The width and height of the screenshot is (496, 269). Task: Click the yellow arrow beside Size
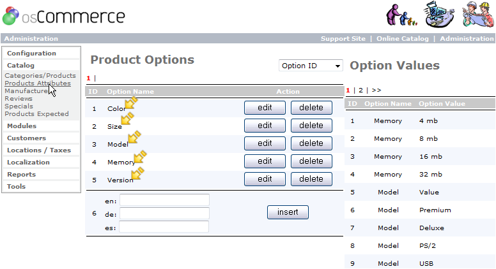click(127, 119)
